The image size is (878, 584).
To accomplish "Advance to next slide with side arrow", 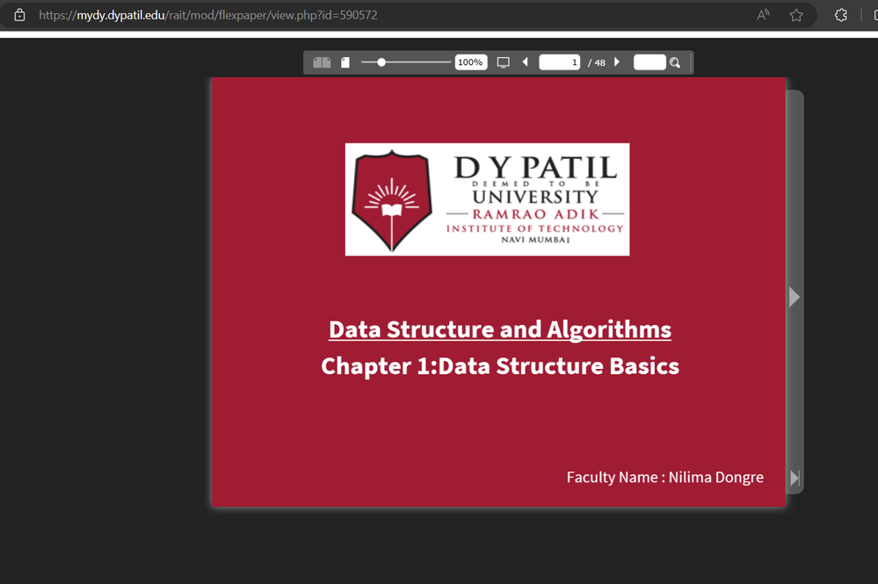I will (794, 297).
